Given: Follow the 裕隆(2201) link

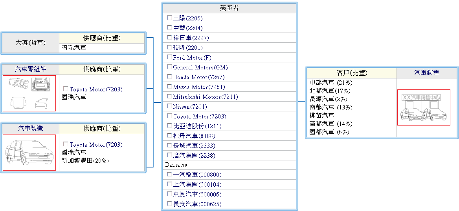Looking at the screenshot, I should 187,48.
